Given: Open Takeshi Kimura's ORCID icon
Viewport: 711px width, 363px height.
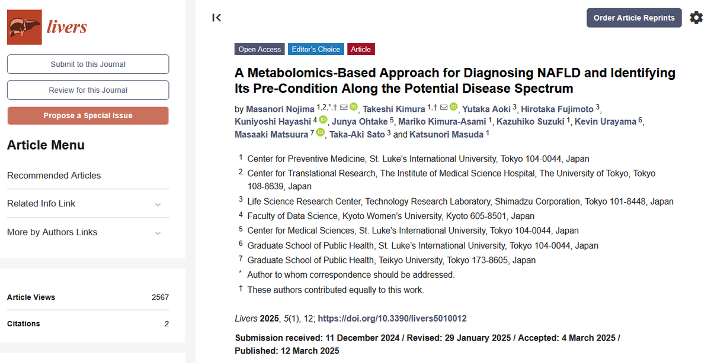Looking at the screenshot, I should click(454, 107).
